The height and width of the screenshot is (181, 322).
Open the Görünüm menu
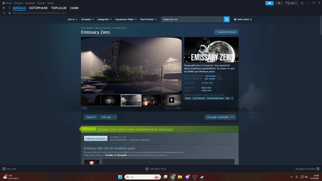(x=18, y=3)
